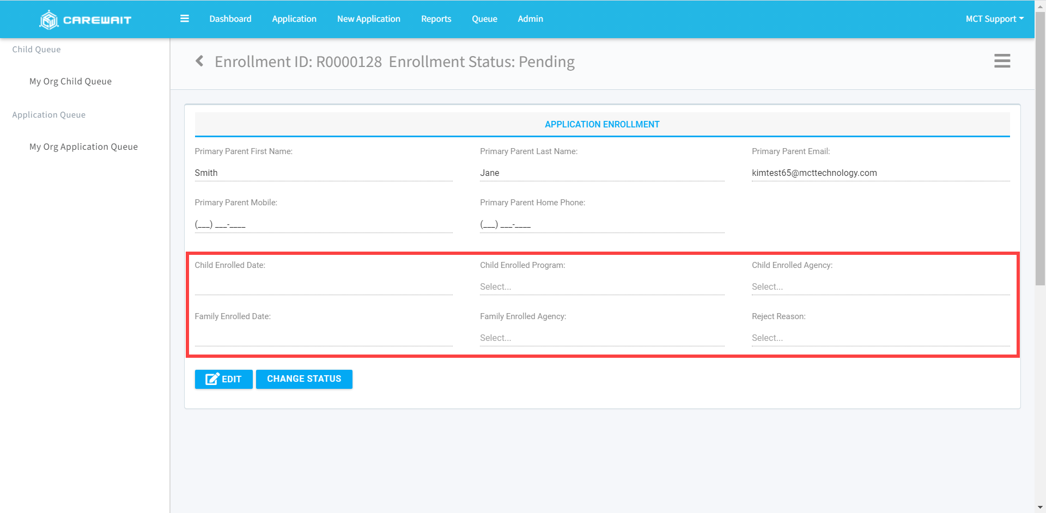Open the Child Enrolled Program dropdown

601,286
